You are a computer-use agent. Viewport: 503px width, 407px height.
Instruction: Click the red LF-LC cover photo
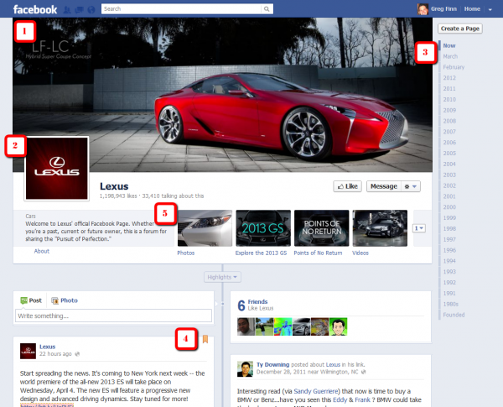223,95
